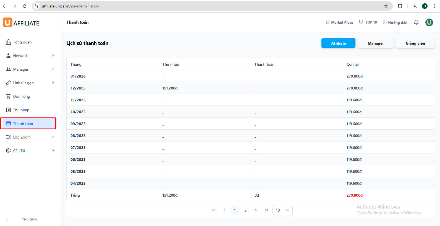Bookmark page with the star icon
The width and height of the screenshot is (440, 226).
[386, 6]
